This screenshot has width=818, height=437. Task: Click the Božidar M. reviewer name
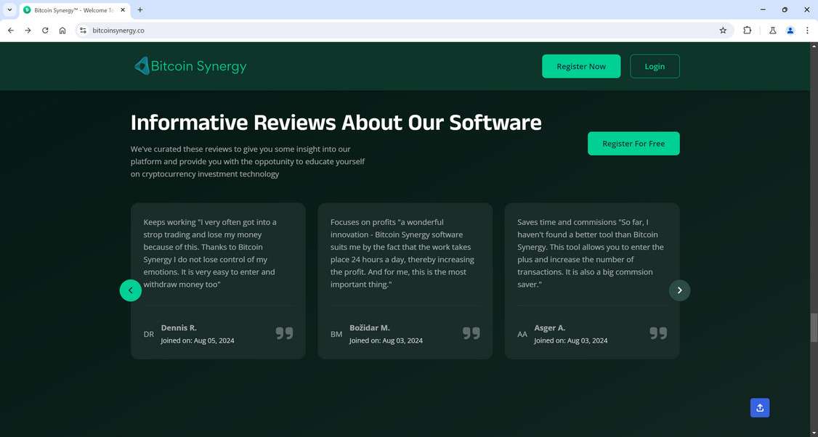370,327
